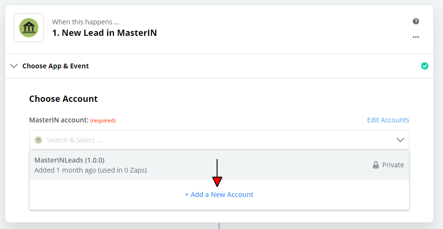
Task: Open help via question mark icon
Action: [416, 22]
